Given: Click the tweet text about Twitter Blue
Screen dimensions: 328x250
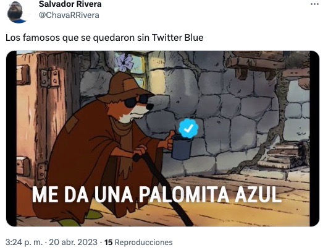Looking at the screenshot, I should (x=104, y=38).
